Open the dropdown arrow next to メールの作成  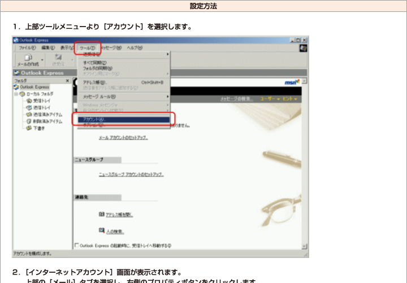click(x=42, y=60)
